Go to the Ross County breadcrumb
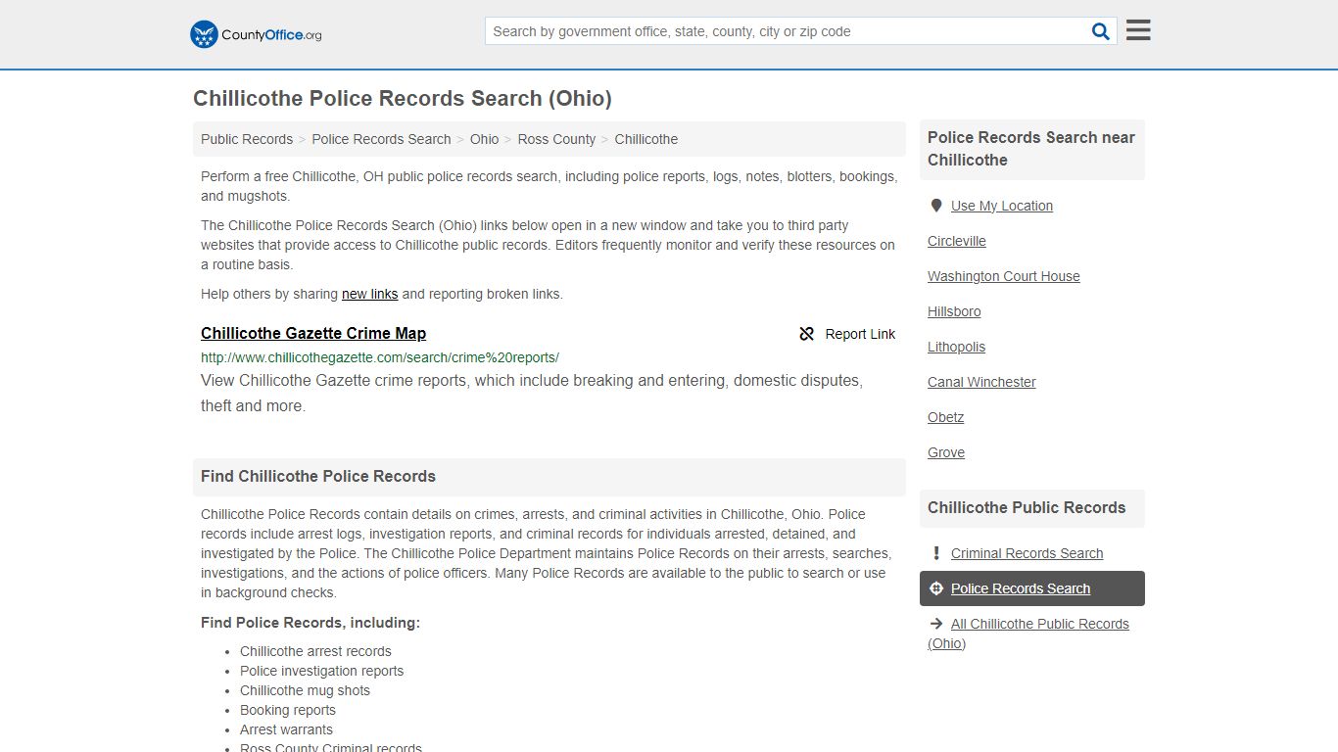Image resolution: width=1338 pixels, height=752 pixels. click(x=556, y=139)
